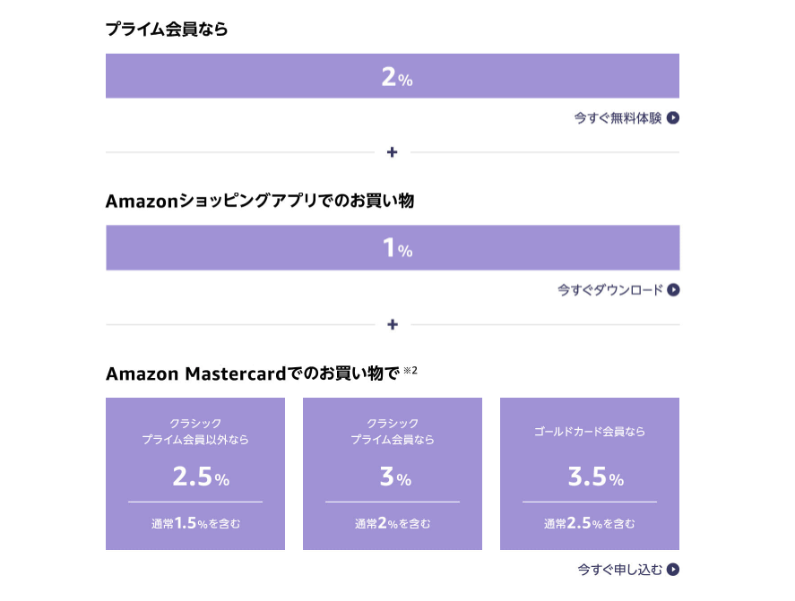
Task: Select the クラシック プライム会員以外なら 2.5% card
Action: pos(195,474)
